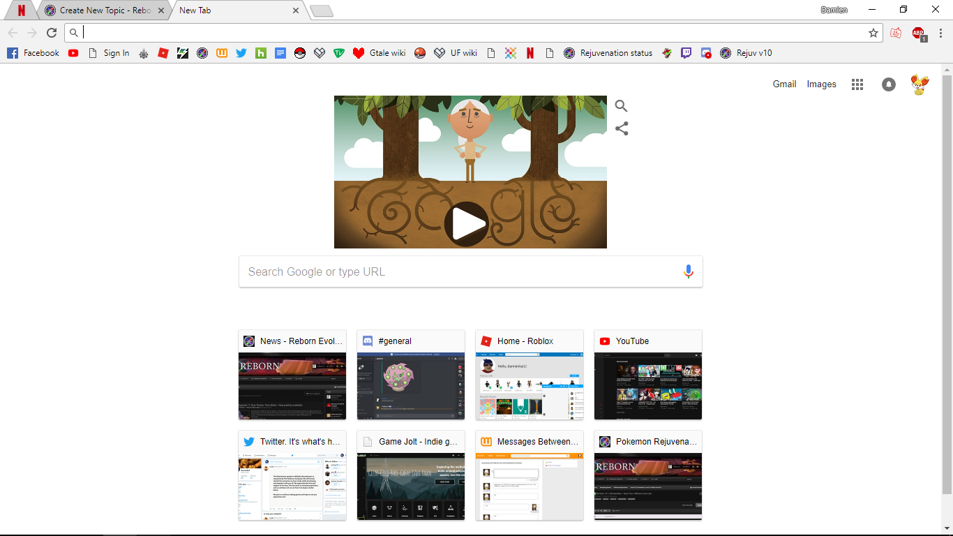Image resolution: width=953 pixels, height=536 pixels.
Task: Open the blue Google Docs bookmark icon
Action: (280, 53)
